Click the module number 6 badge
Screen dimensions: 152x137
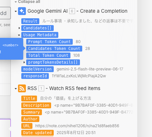coord(72,11)
